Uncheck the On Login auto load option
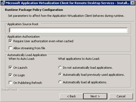 point(10,75)
